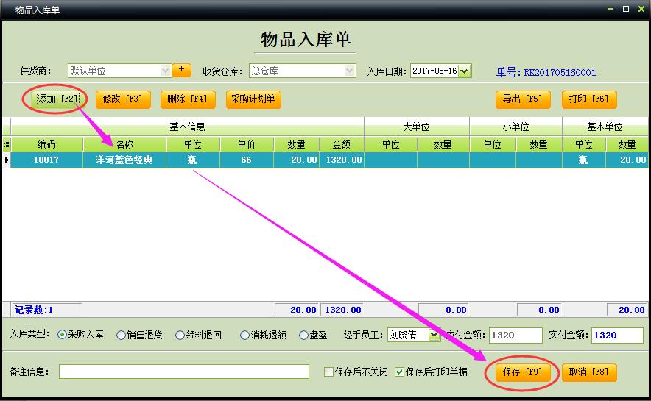Click the grid selector icon left of the 编码 header
The image size is (651, 401).
tap(6, 144)
